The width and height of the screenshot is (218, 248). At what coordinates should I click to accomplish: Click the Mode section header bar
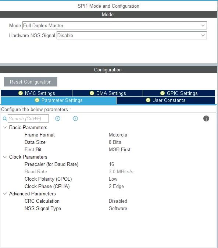pyautogui.click(x=108, y=14)
